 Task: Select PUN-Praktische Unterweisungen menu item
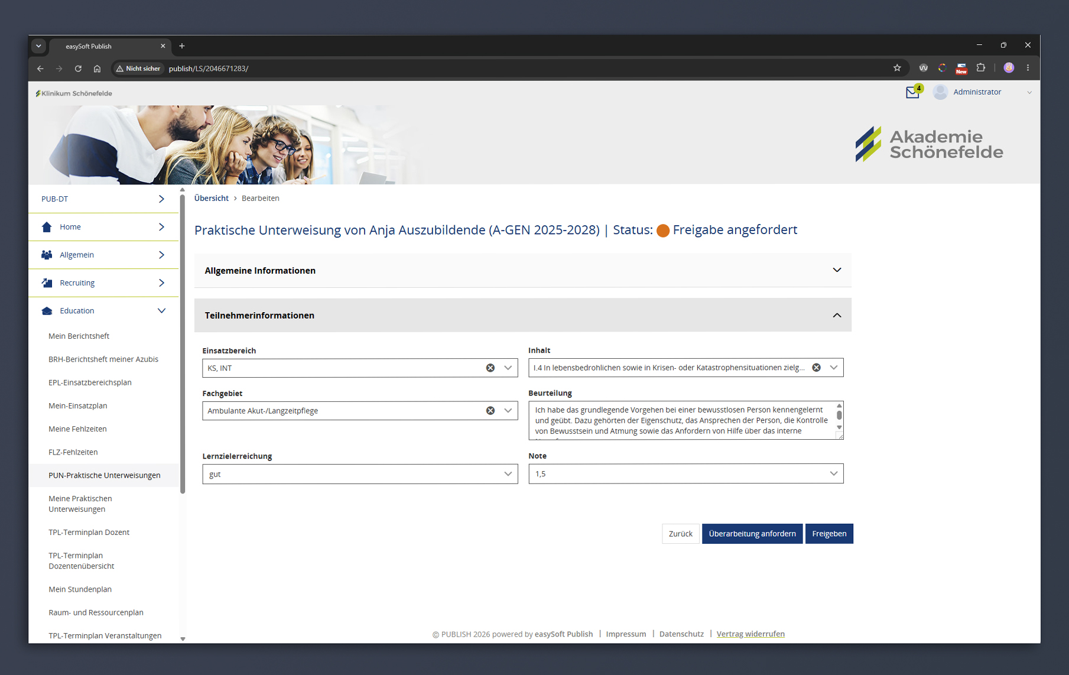(x=104, y=475)
